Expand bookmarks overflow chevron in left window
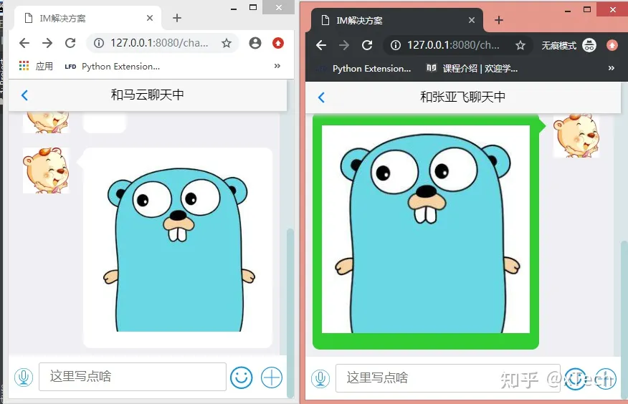The image size is (628, 404). pos(277,66)
